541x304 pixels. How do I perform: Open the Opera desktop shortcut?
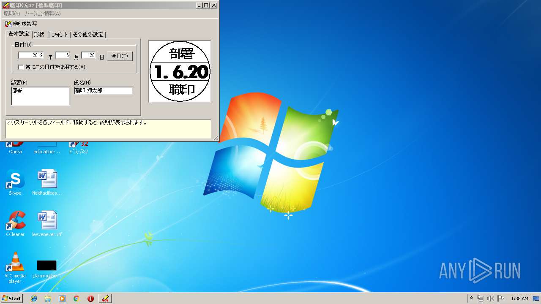[15, 147]
